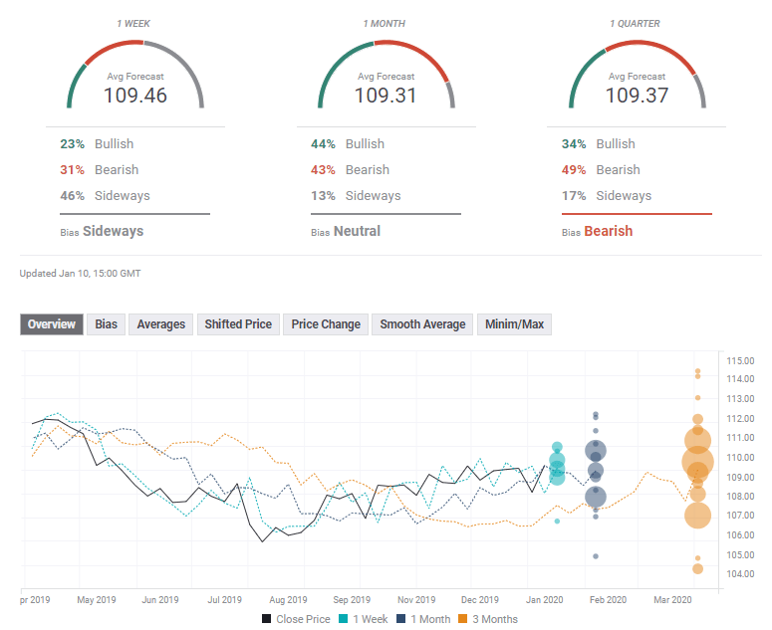Click the 1 Month Neutral bias label

pos(358,231)
